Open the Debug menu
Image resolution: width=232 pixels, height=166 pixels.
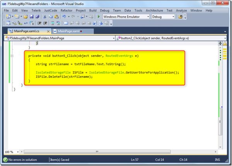(105, 10)
